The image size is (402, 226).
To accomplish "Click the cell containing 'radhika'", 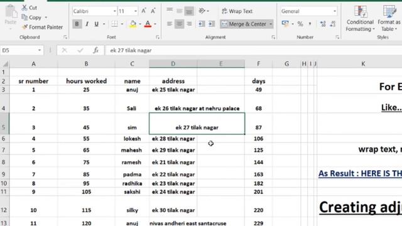I will tap(132, 183).
